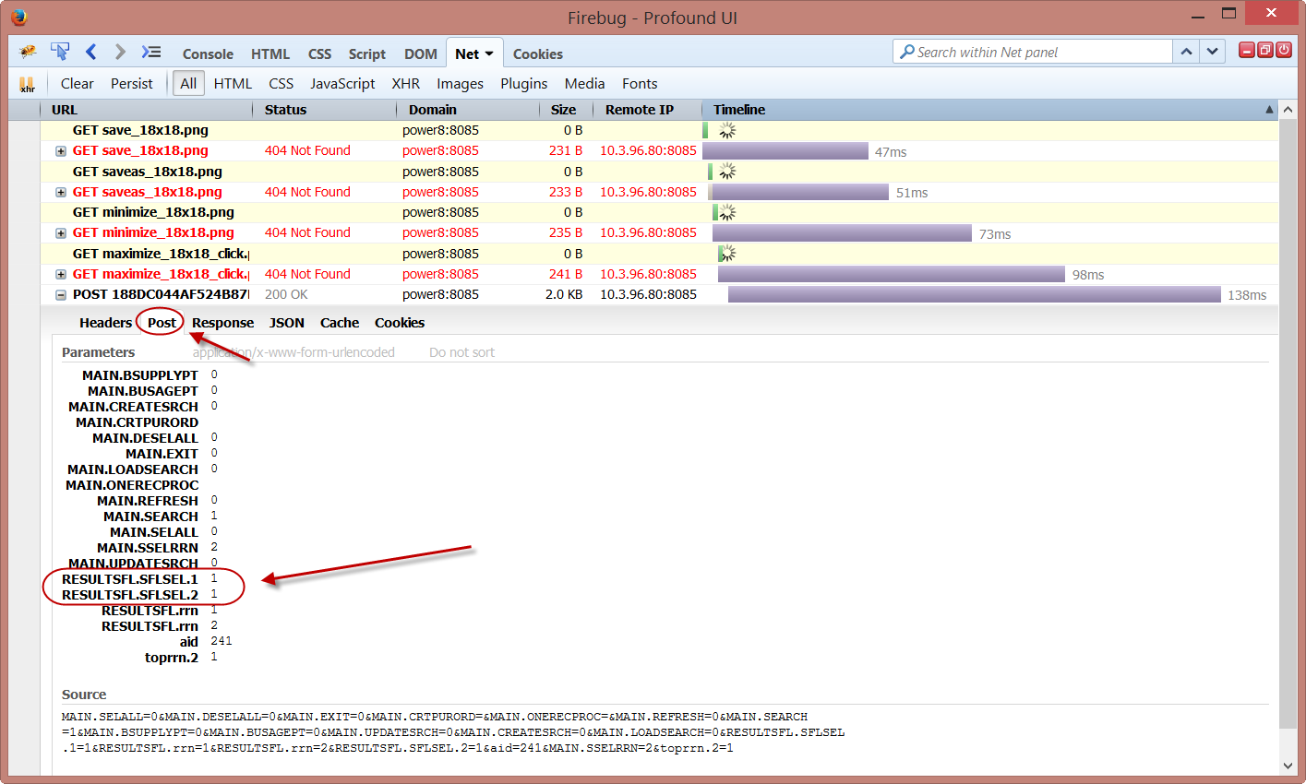1306x784 pixels.
Task: Filter requests by HTML type
Action: click(233, 83)
